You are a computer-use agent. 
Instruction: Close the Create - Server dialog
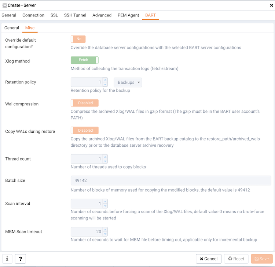click(271, 5)
